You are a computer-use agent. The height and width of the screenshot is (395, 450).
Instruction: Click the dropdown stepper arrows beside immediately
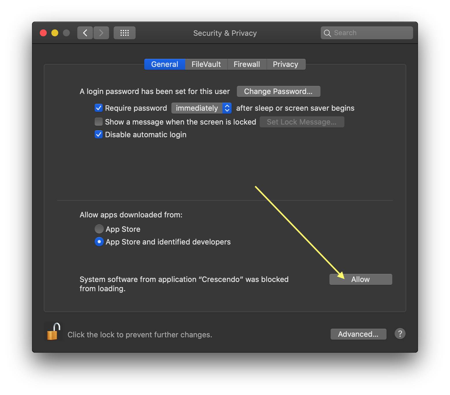[227, 108]
